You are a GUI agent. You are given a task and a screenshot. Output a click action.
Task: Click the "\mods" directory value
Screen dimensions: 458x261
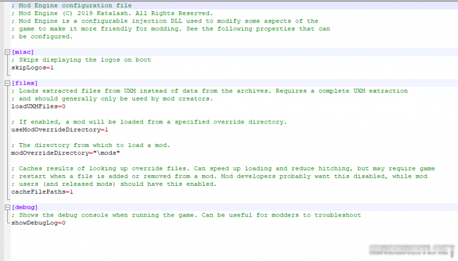107,153
